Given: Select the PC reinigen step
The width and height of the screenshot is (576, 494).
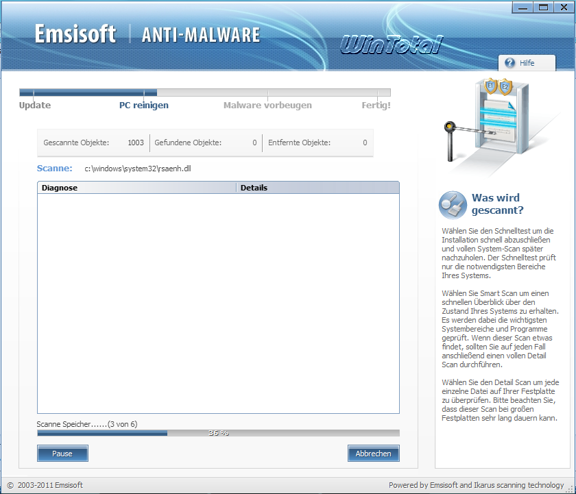Looking at the screenshot, I should [x=143, y=106].
